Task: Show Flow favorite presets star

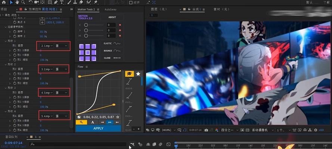Action: coord(138,74)
